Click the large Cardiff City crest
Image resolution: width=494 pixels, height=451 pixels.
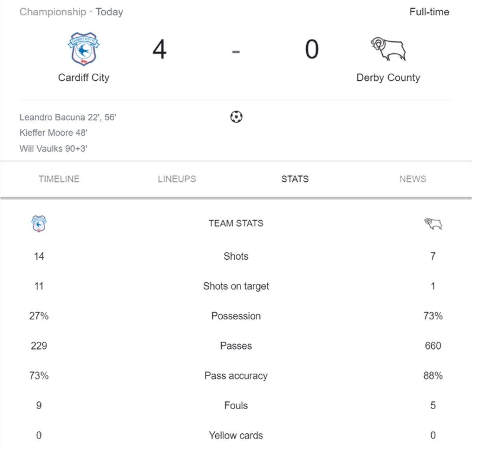[83, 49]
